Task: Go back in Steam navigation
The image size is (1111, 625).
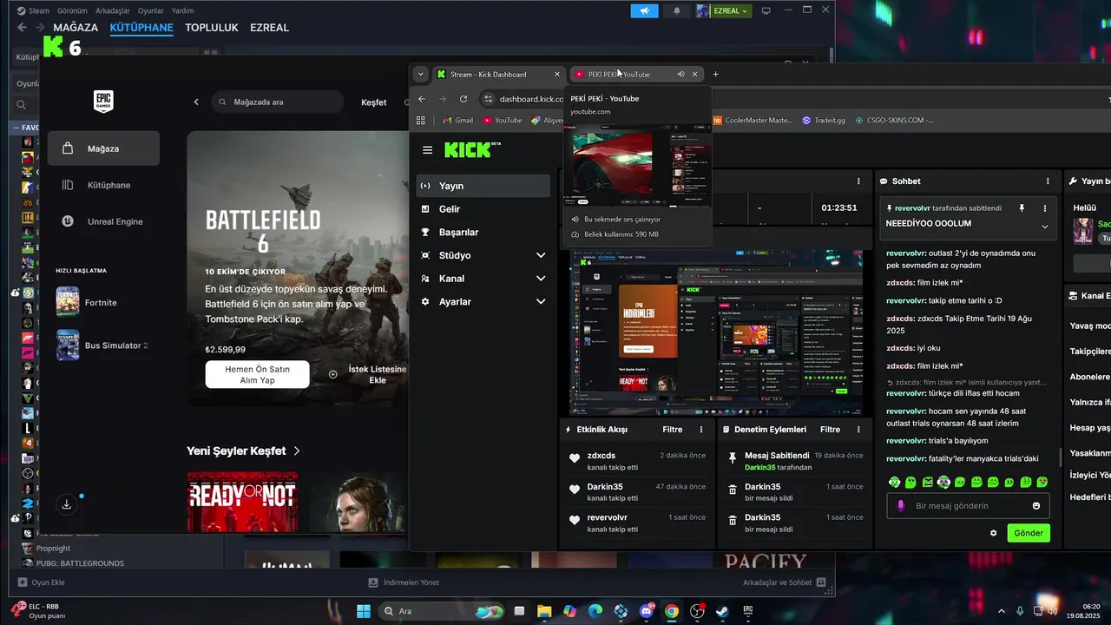Action: click(x=23, y=28)
